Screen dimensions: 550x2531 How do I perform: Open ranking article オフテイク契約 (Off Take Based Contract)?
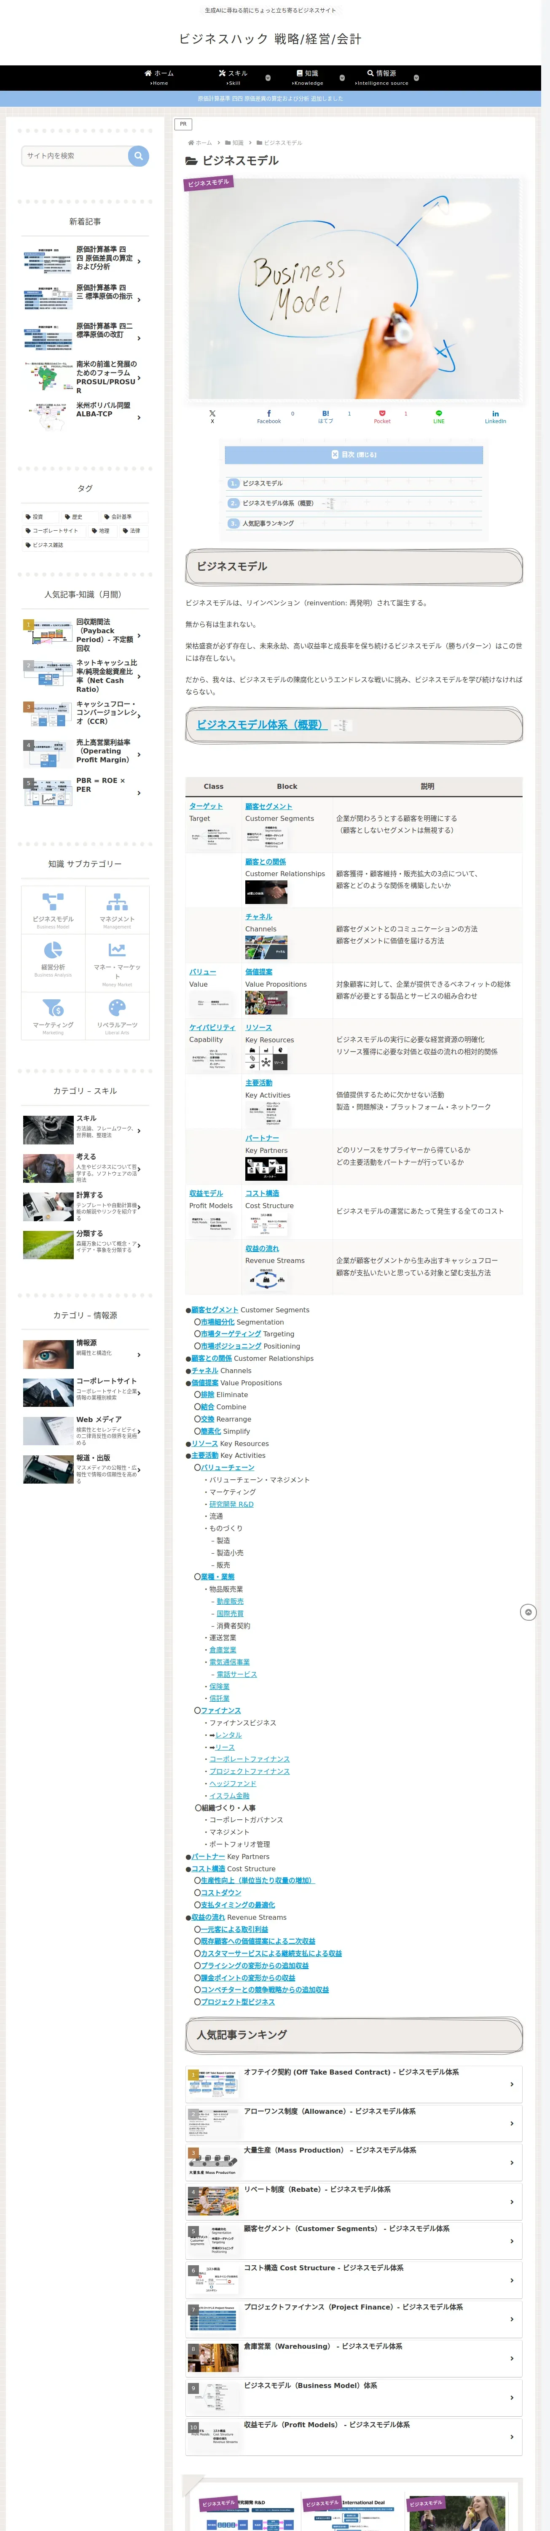[x=354, y=2084]
